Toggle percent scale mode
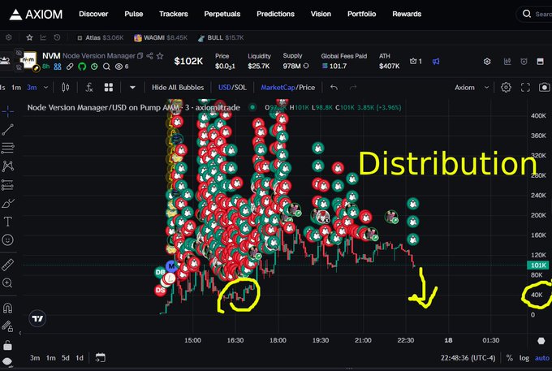 coord(510,358)
